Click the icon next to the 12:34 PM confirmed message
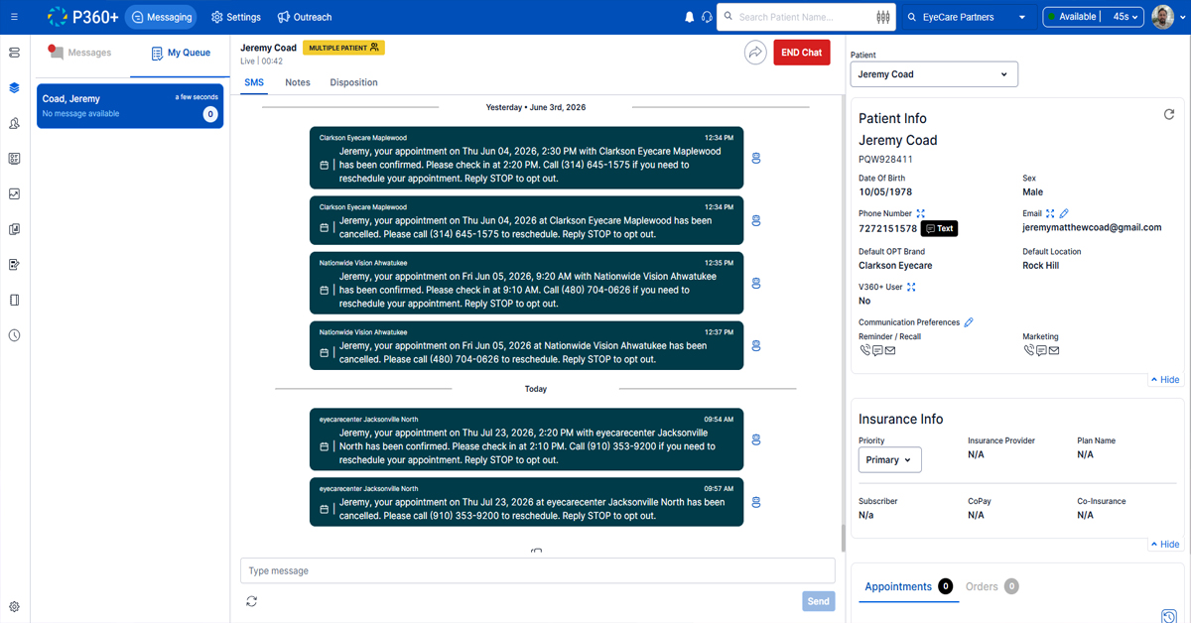Viewport: 1191px width, 623px height. tap(756, 158)
